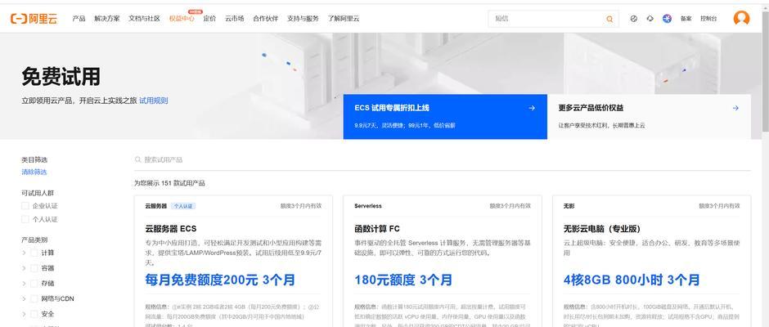
Task: Open the 文档与社区 menu
Action: click(144, 19)
